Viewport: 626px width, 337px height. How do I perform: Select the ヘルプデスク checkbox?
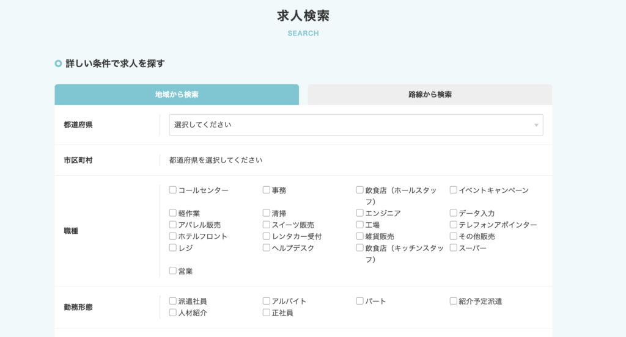point(267,248)
